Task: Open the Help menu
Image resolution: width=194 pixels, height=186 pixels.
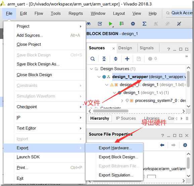Action: pos(153,13)
